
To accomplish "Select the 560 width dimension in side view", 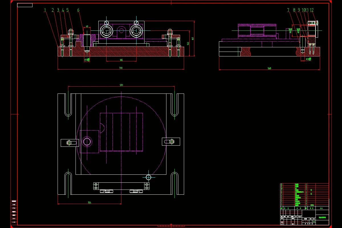I will click(269, 68).
